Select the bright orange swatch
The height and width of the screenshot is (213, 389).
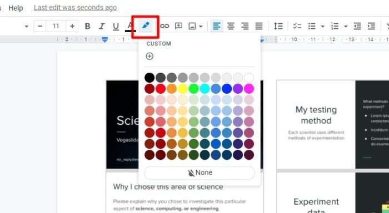point(172,89)
